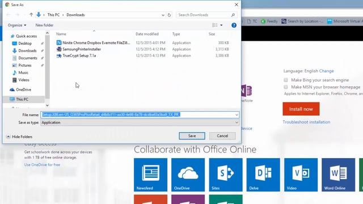This screenshot has width=363, height=204.
Task: Go up one folder level arrow
Action: point(31,15)
